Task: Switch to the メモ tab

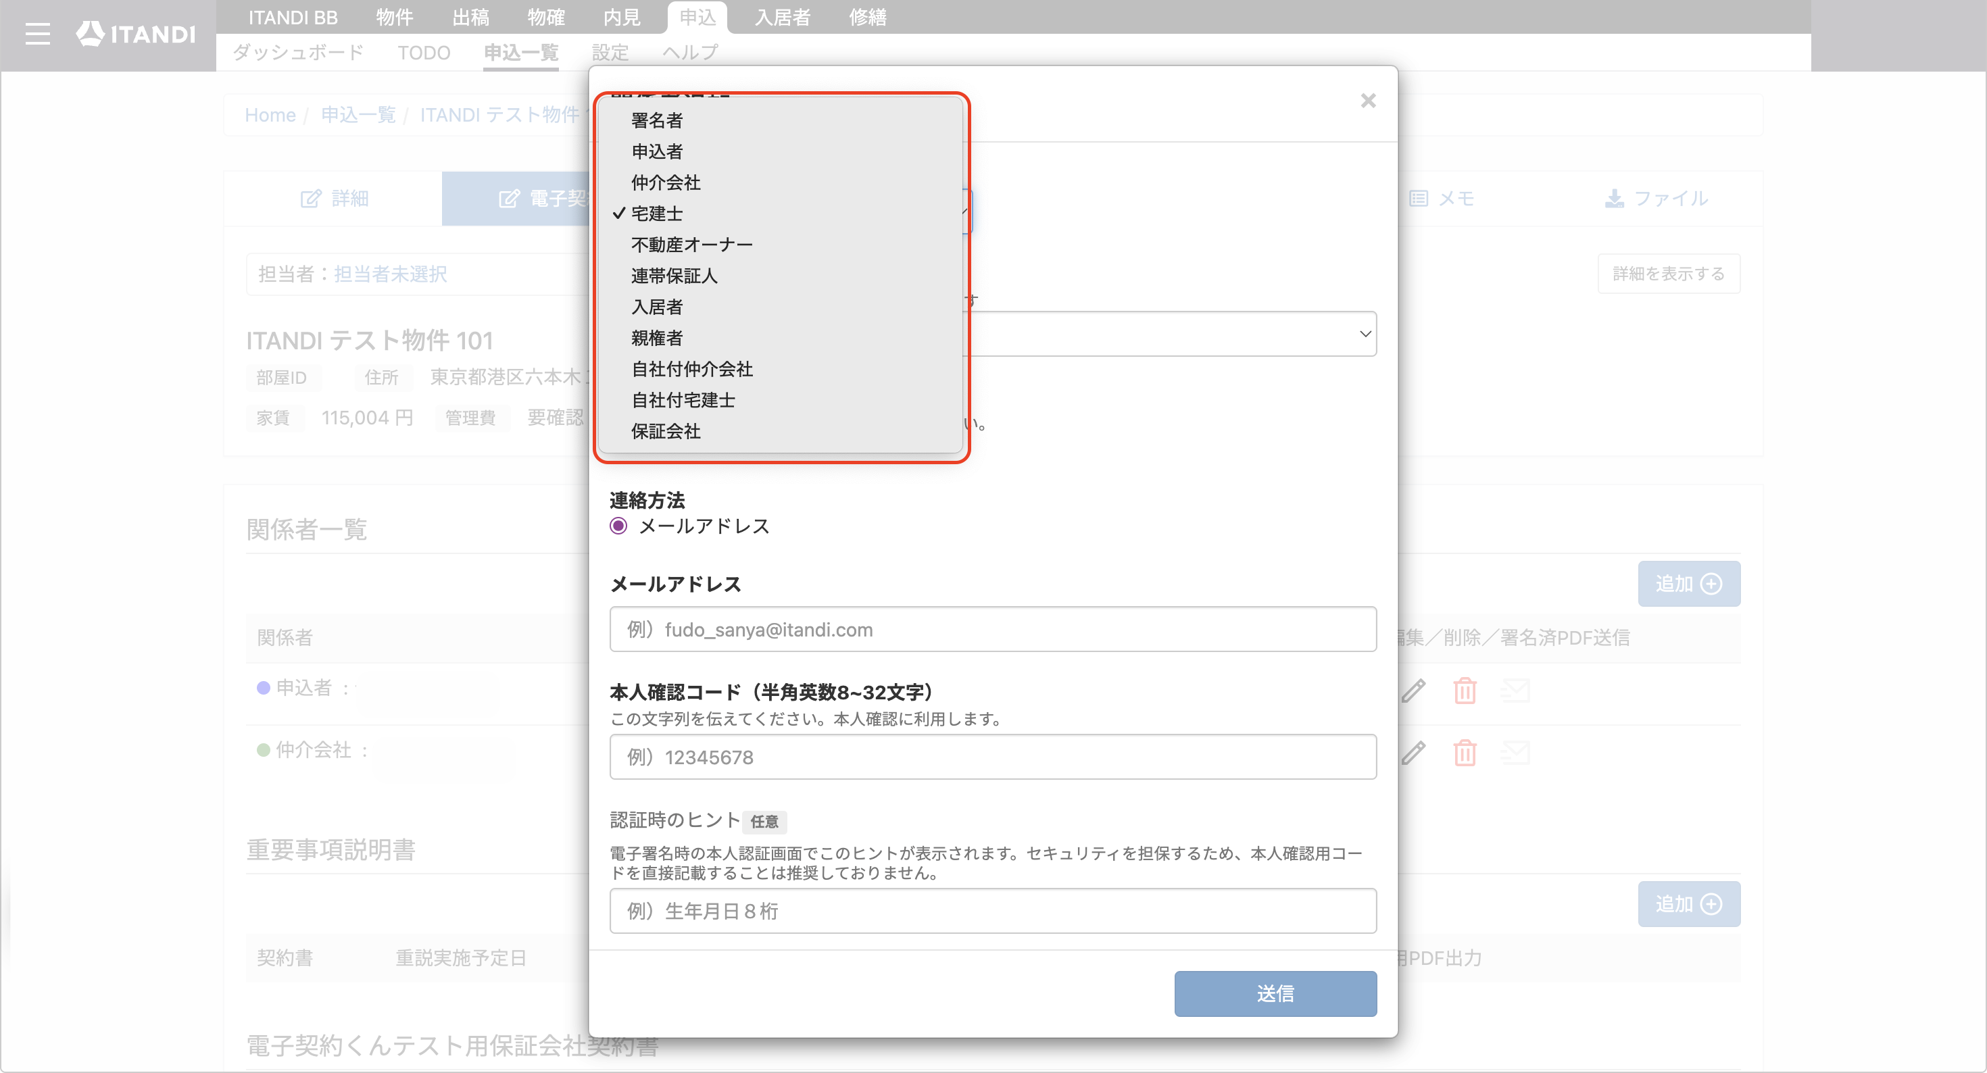Action: pyautogui.click(x=1441, y=199)
